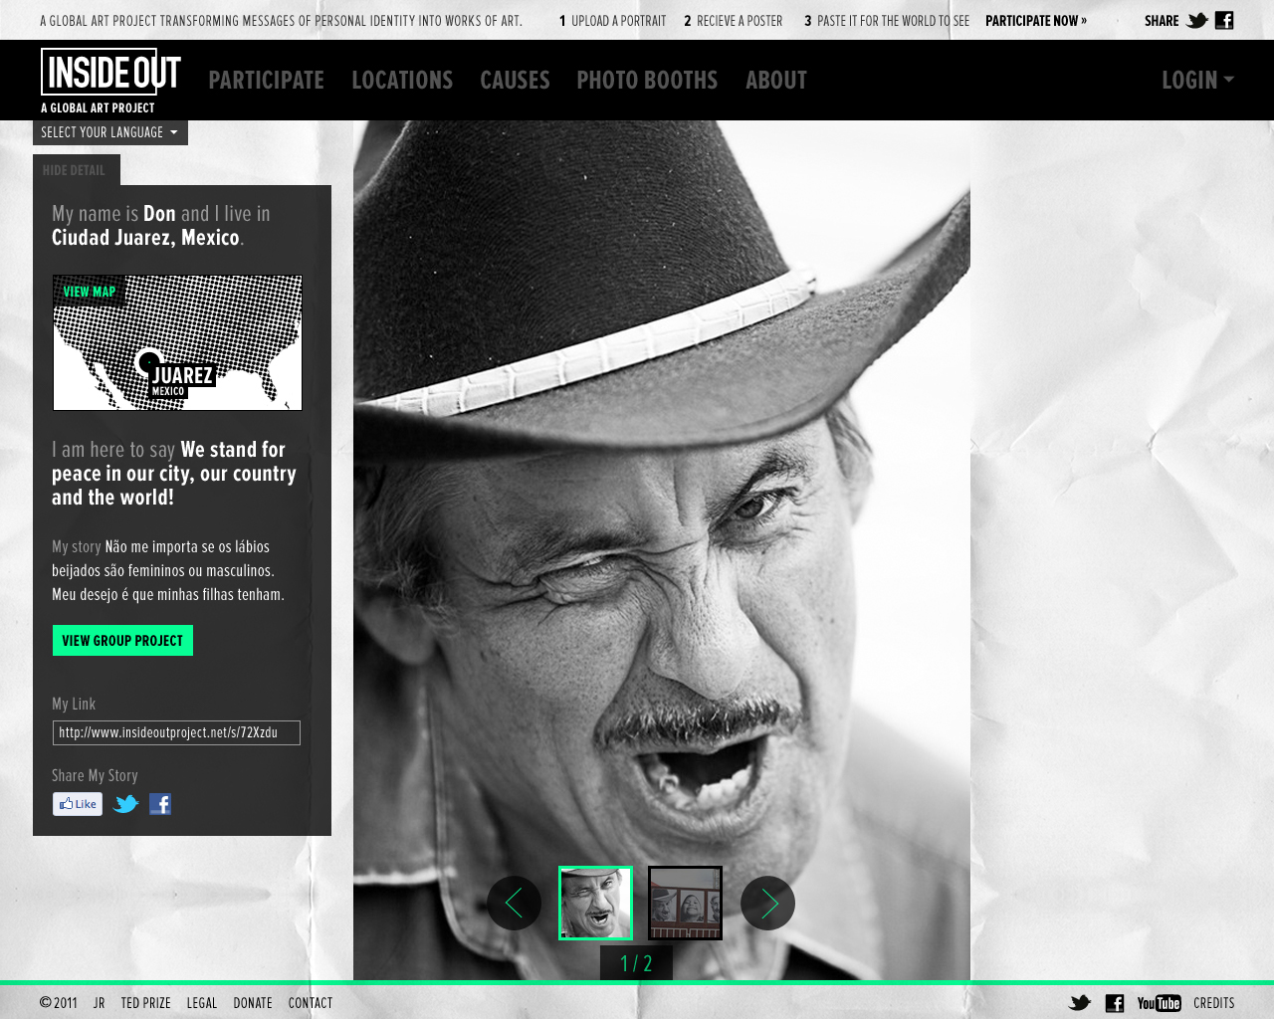The width and height of the screenshot is (1274, 1019).
Task: Select the second group photo thumbnail
Action: pyautogui.click(x=685, y=904)
